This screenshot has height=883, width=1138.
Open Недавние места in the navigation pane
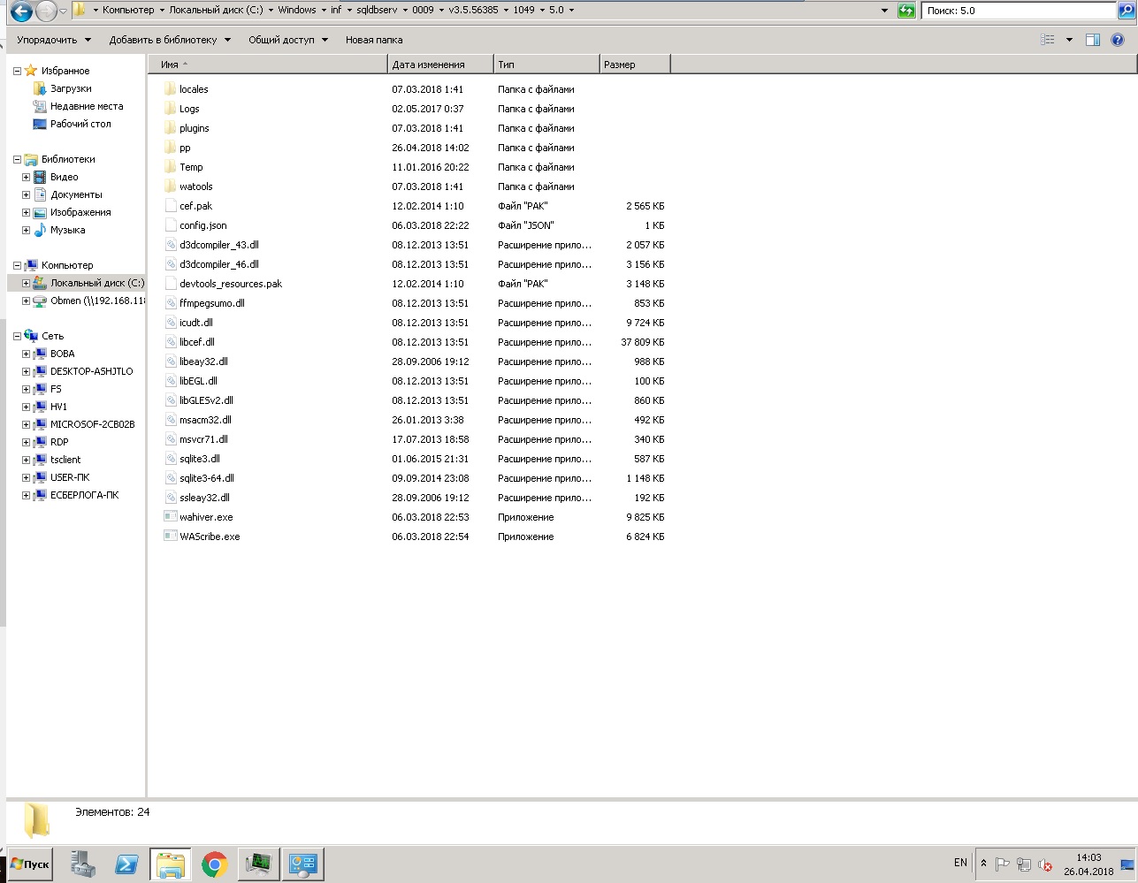(x=87, y=106)
